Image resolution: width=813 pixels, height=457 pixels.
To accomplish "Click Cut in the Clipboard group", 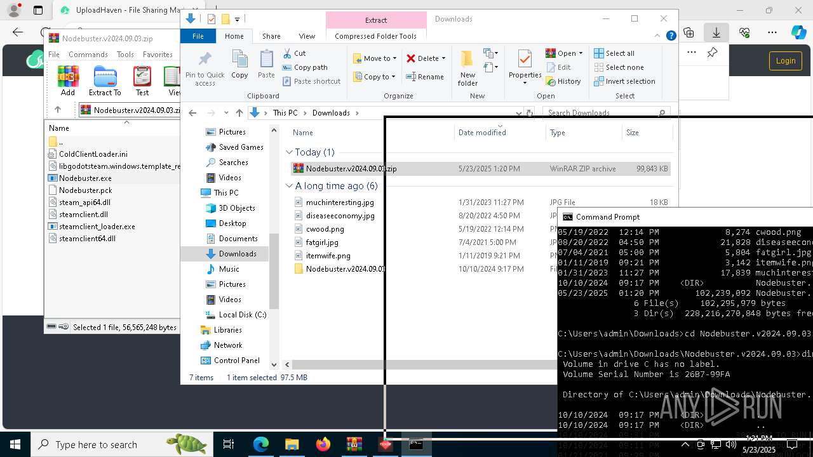I will [x=294, y=53].
